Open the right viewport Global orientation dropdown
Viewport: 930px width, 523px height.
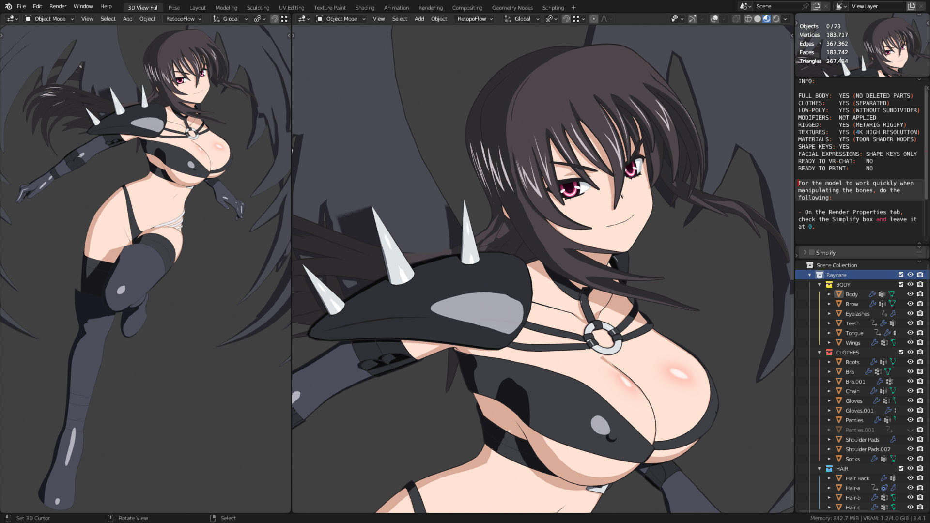pyautogui.click(x=522, y=19)
